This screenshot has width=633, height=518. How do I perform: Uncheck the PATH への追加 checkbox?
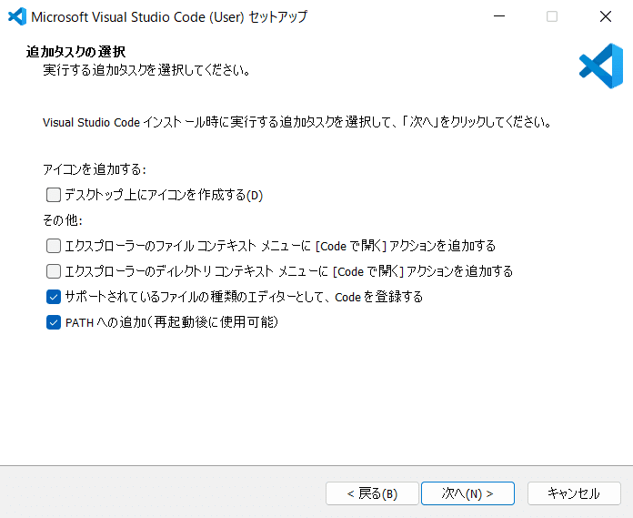54,322
